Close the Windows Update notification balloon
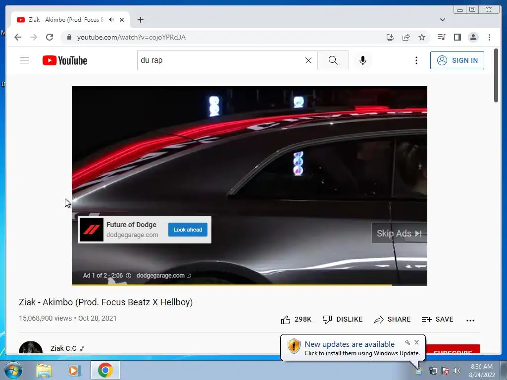This screenshot has height=380, width=507. [x=416, y=342]
